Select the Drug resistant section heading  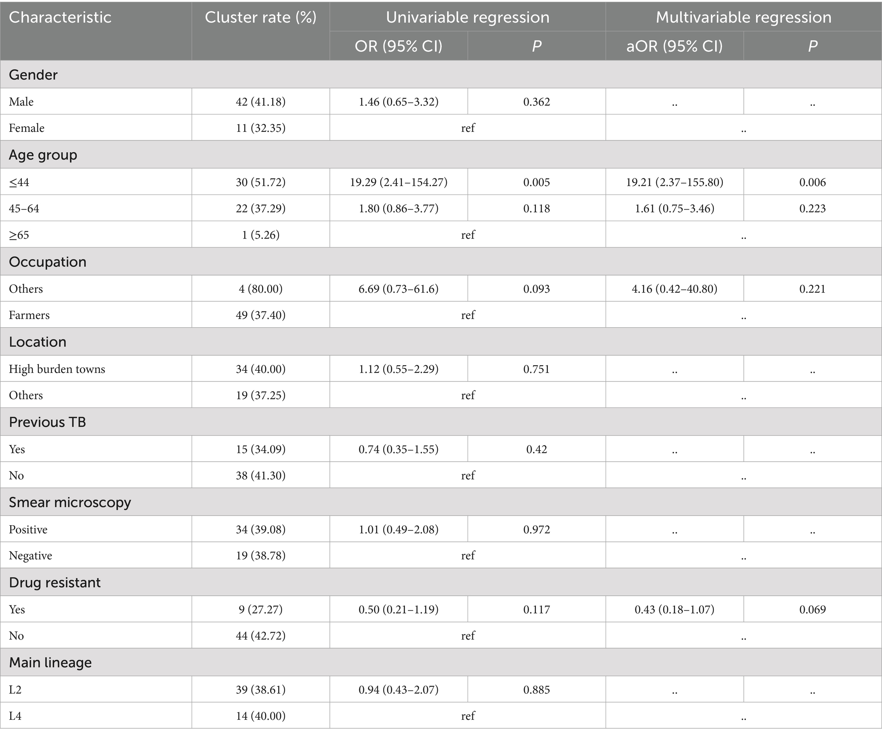tap(55, 582)
